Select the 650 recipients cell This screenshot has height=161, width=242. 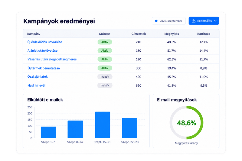tap(139, 86)
